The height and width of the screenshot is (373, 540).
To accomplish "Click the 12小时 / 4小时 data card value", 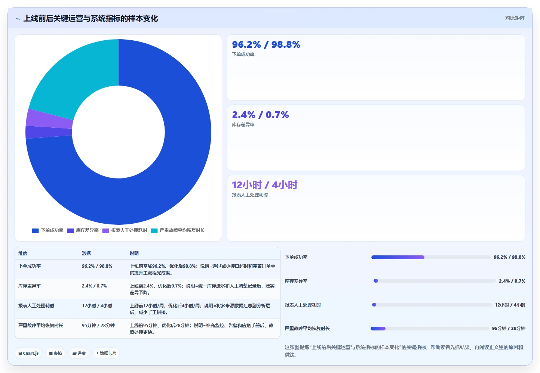I will click(x=264, y=185).
